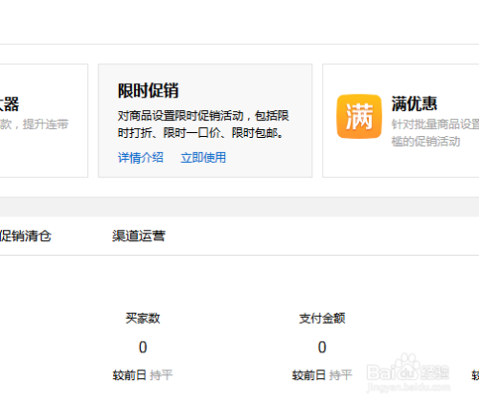This screenshot has height=405, width=479.
Task: Open the 满优惠 tool title
Action: point(414,104)
